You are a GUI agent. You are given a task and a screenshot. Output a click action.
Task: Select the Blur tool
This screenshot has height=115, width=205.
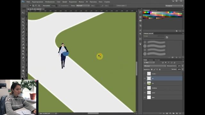point(23,51)
